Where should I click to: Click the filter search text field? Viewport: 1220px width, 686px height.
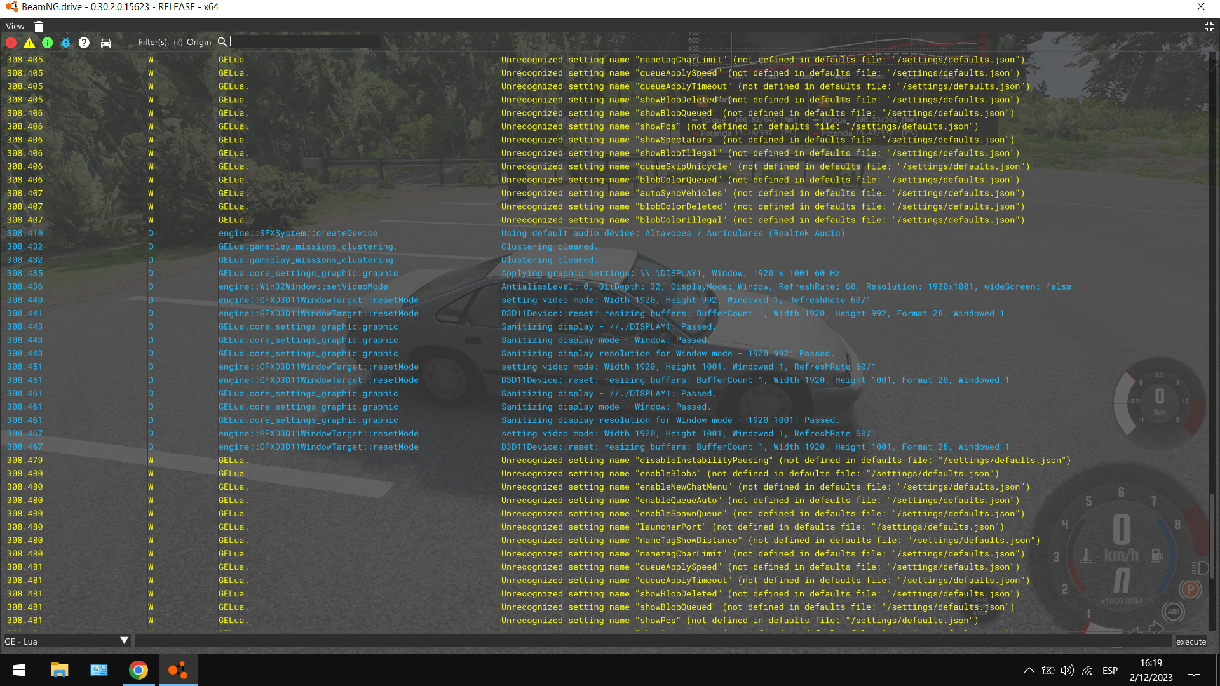pos(305,42)
